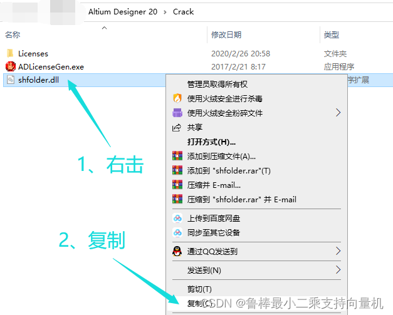
Task: Expand submenu arrow of 发送到(N)
Action: coord(338,270)
